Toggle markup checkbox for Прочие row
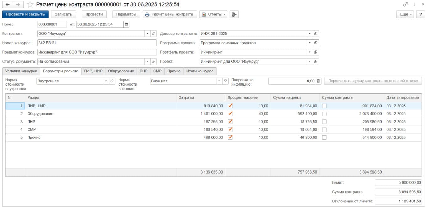This screenshot has width=427, height=209. tap(230, 137)
